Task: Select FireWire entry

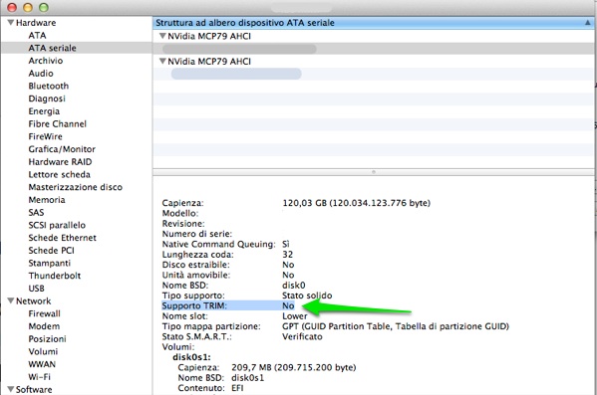Action: click(45, 136)
